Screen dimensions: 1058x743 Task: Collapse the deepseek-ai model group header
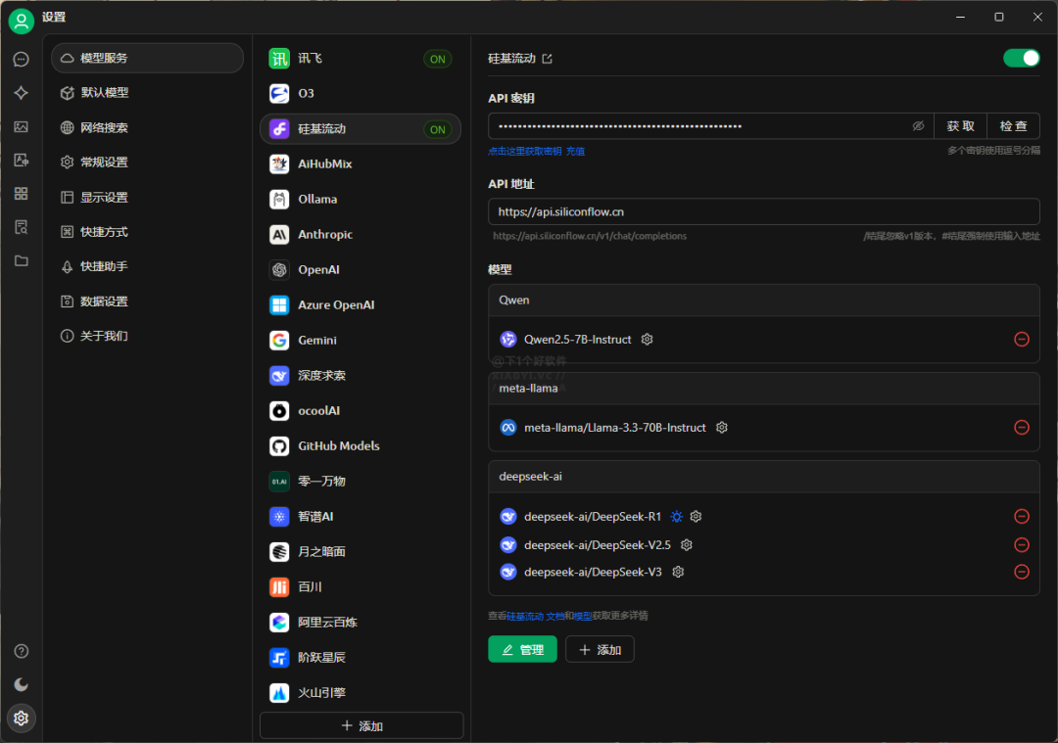click(x=764, y=477)
